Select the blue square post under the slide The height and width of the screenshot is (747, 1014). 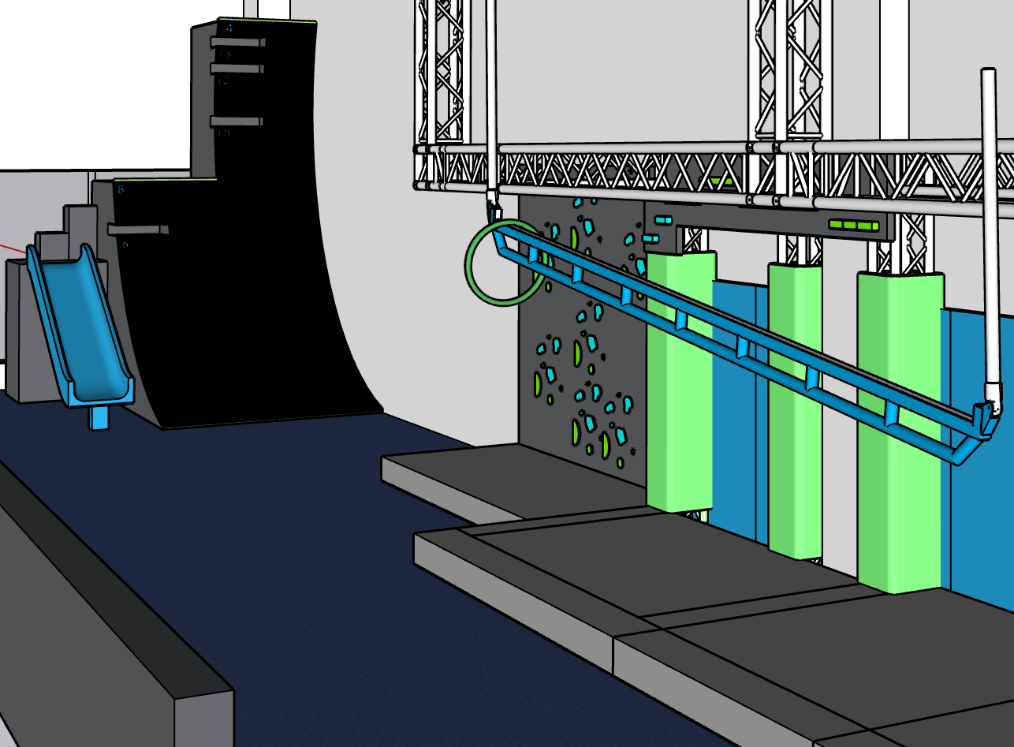99,416
